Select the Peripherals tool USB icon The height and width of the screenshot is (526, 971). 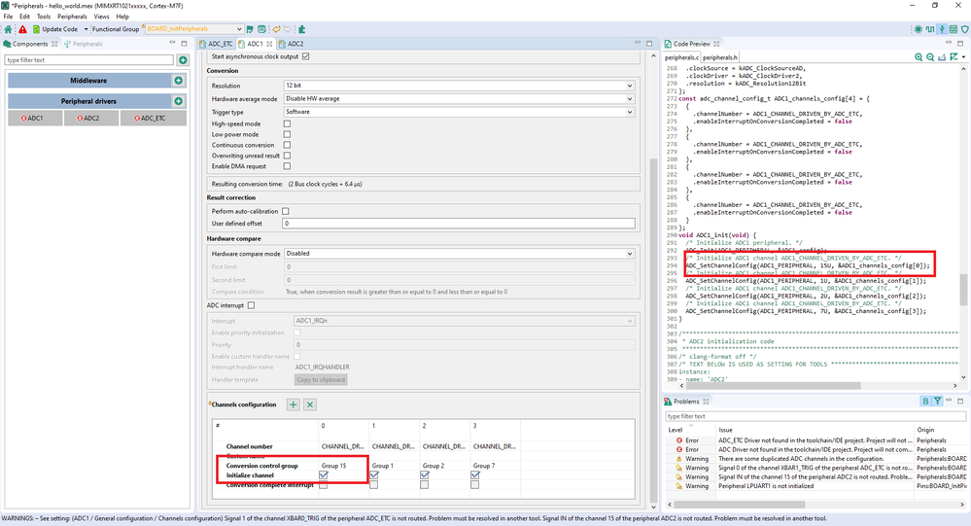(x=942, y=29)
